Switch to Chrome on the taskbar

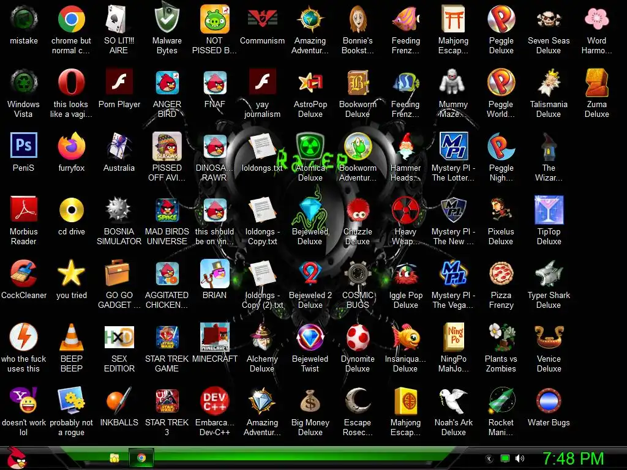[x=141, y=458]
